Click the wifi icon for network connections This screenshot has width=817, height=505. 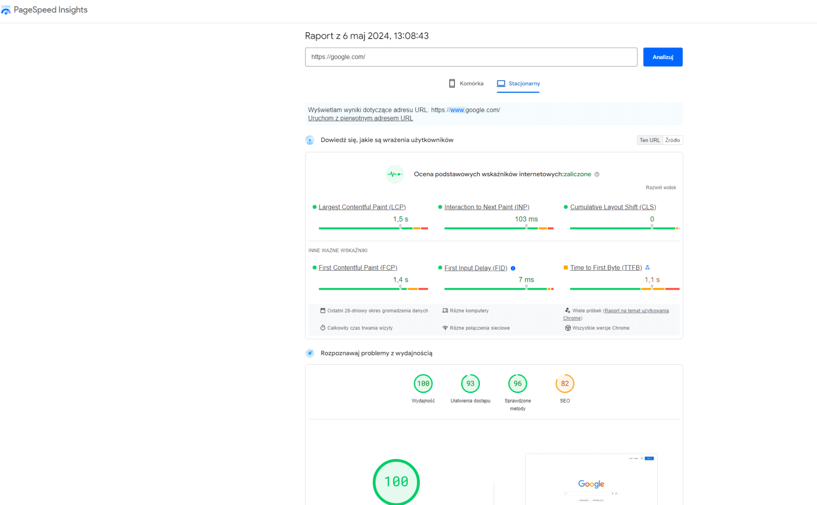click(445, 328)
